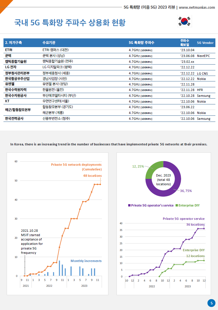This screenshot has width=218, height=310.
Task: Click the ''23.10.04' date cell
Action: point(187,50)
